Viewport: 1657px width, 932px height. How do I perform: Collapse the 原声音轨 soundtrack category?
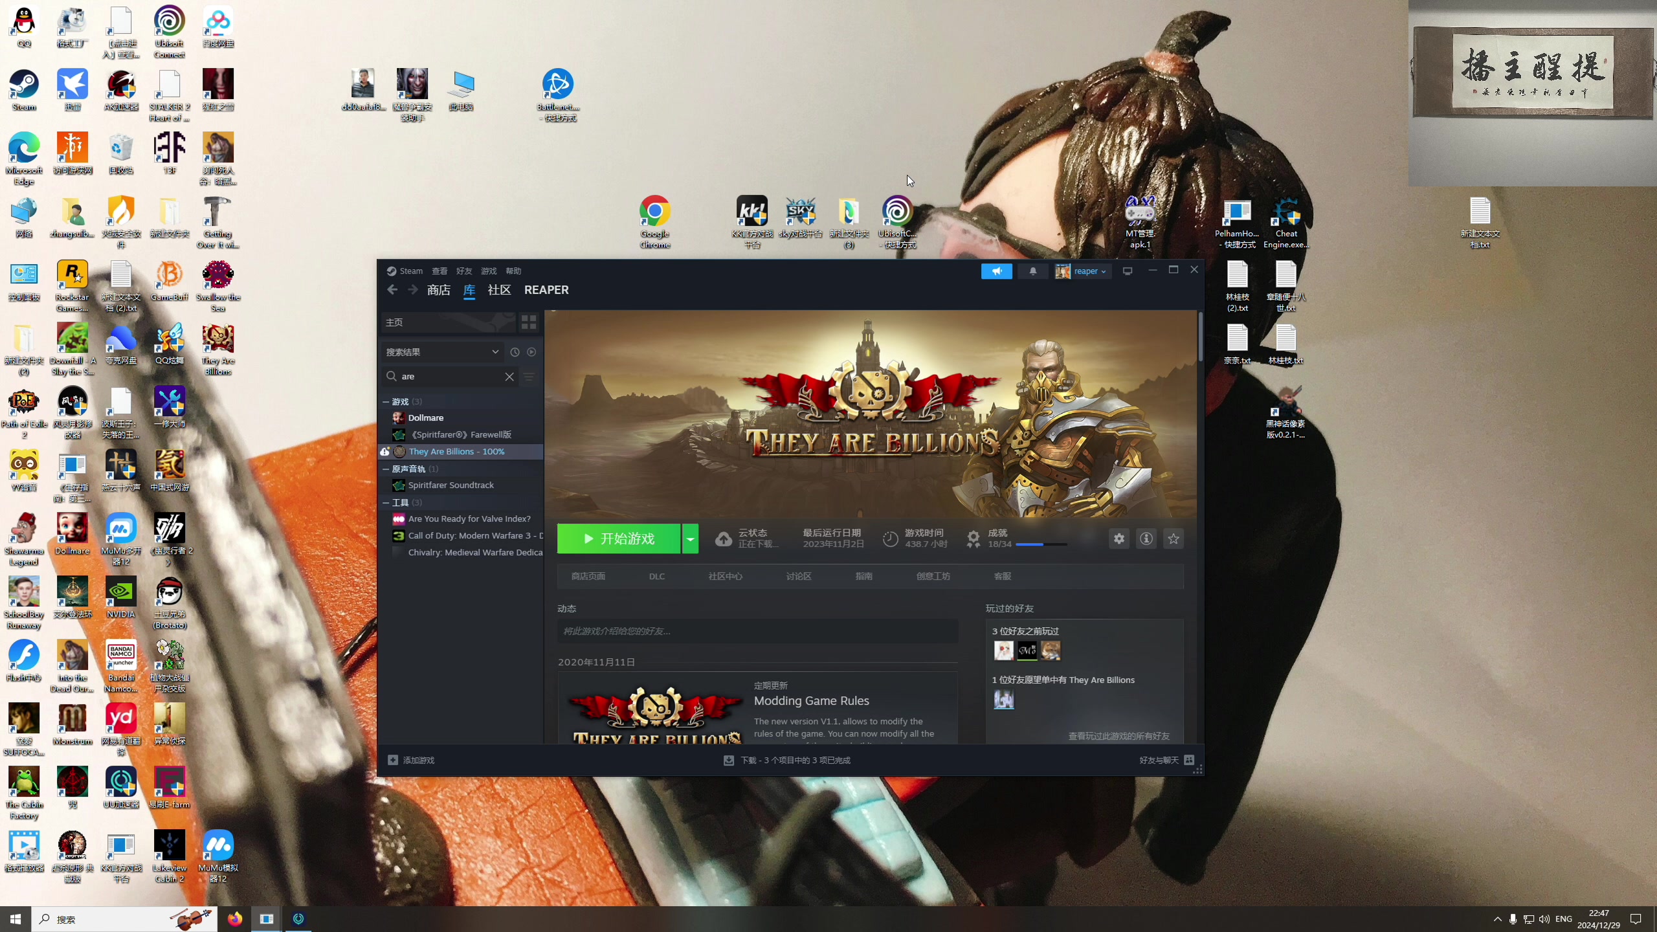pos(386,469)
